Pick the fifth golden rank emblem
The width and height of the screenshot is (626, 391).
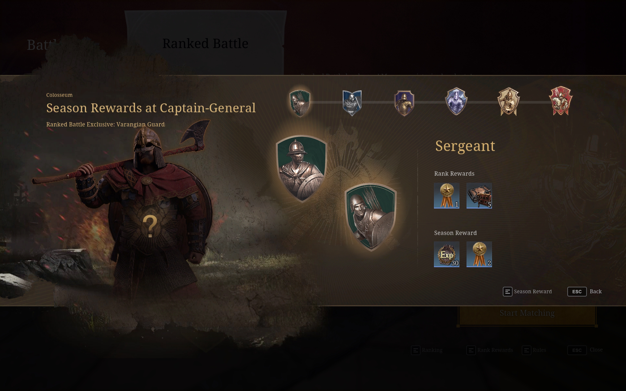tap(509, 101)
